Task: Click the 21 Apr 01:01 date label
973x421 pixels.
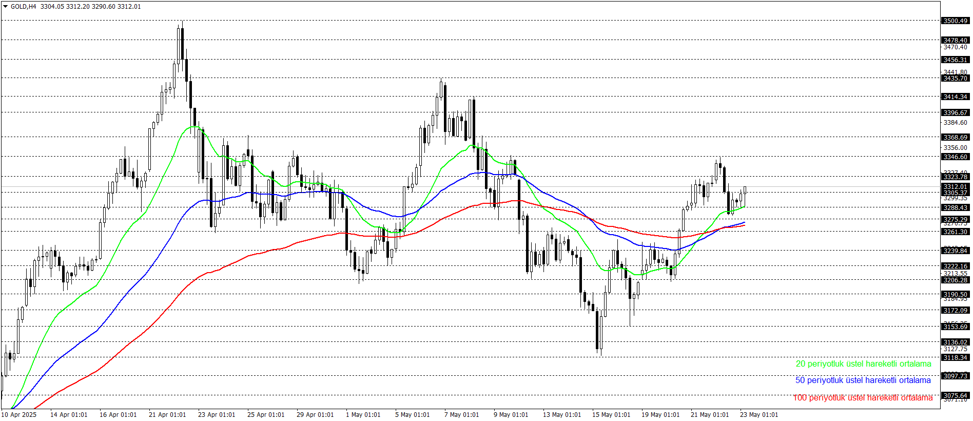Action: point(167,415)
